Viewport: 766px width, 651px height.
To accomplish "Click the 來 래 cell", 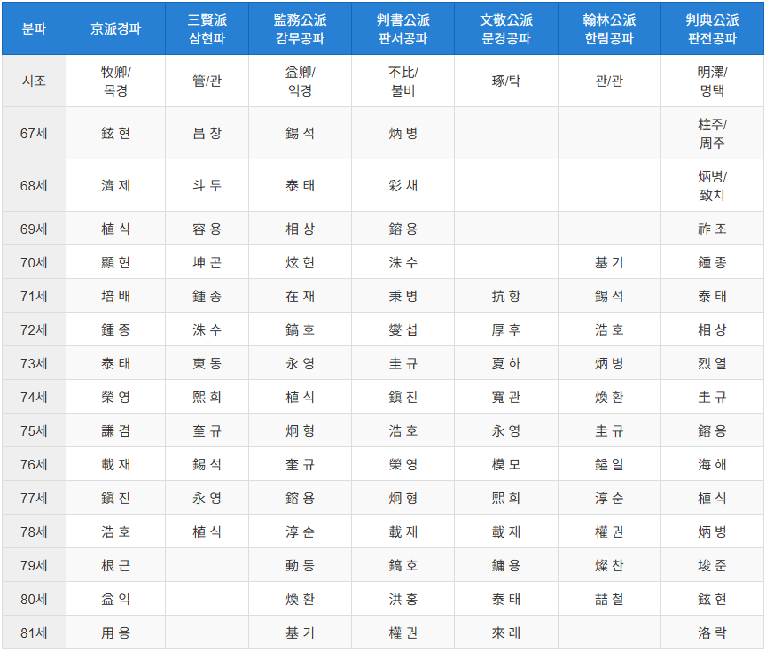I will 506,632.
